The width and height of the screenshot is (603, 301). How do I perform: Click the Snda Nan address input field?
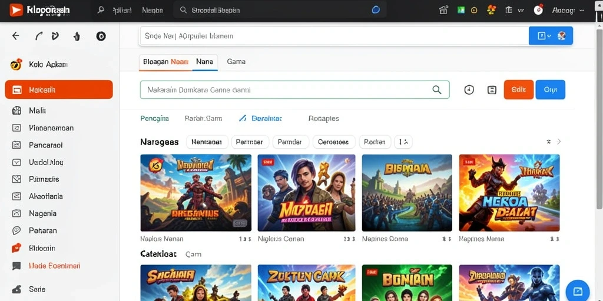[334, 36]
